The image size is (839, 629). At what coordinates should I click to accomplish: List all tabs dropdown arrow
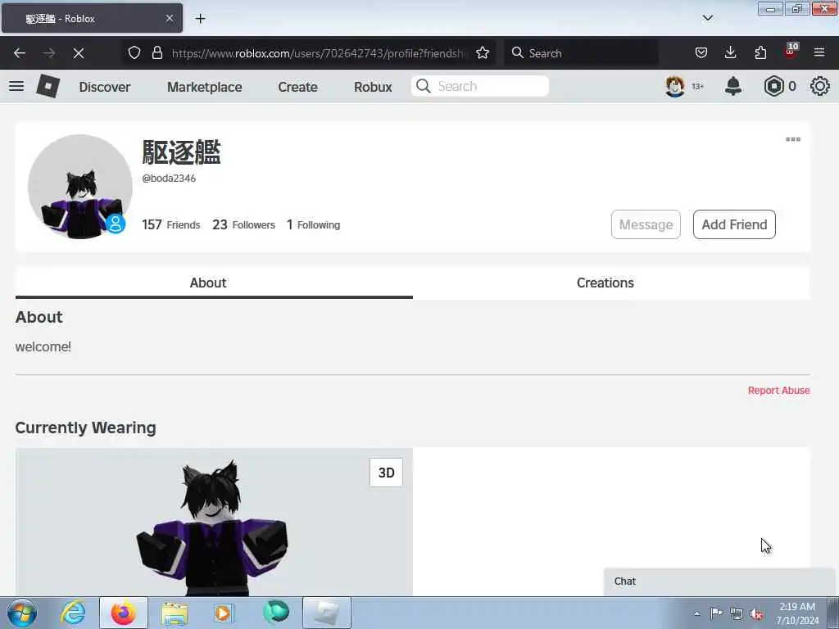[707, 18]
